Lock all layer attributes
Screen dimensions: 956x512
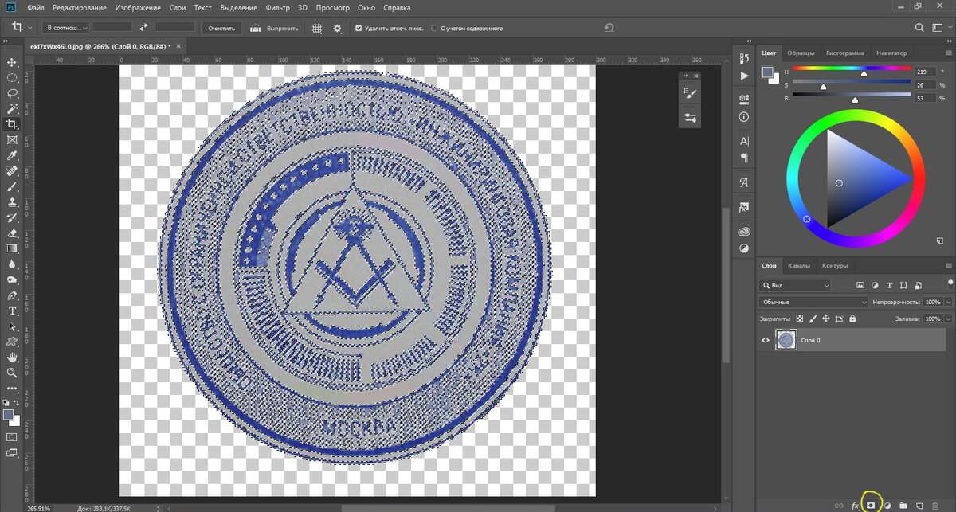[x=852, y=318]
